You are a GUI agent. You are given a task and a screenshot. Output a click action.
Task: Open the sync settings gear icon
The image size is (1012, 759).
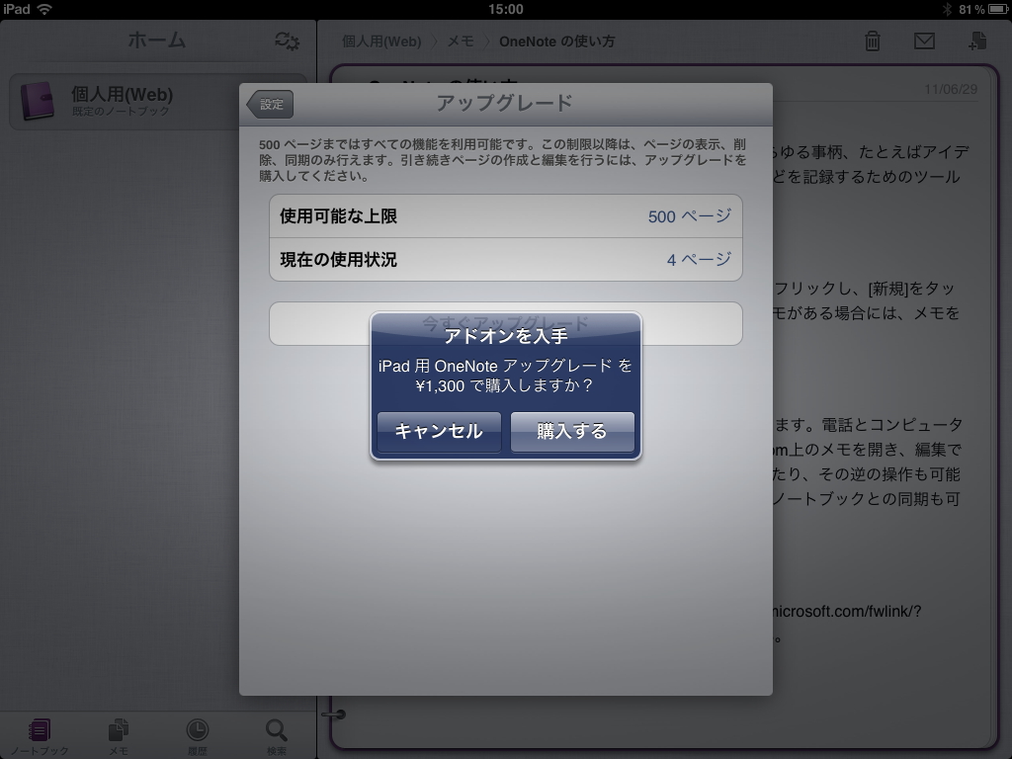pyautogui.click(x=287, y=42)
